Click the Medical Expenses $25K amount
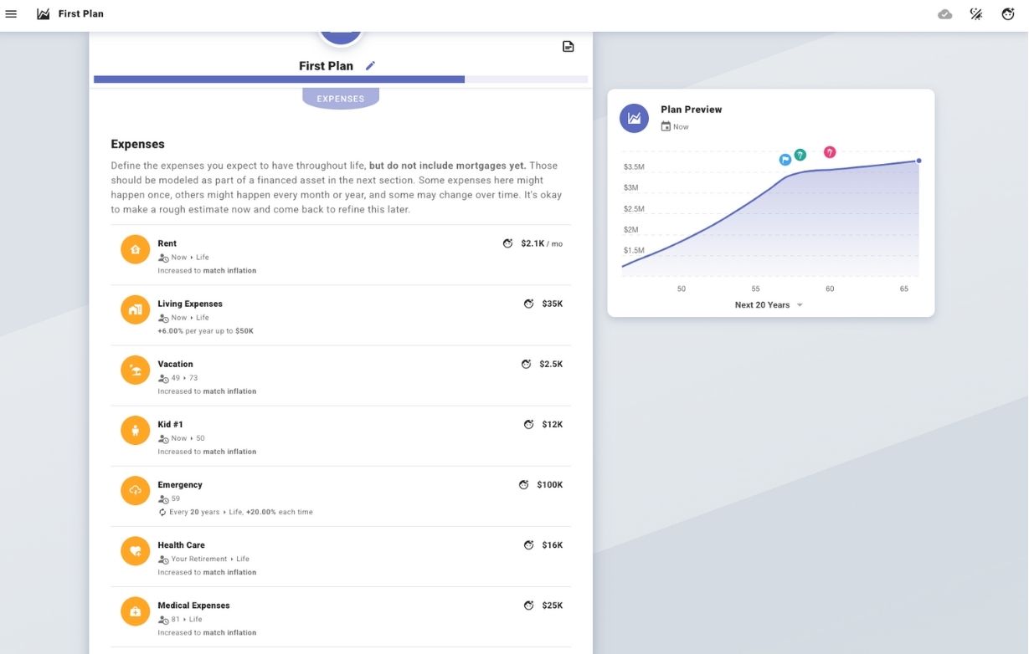The image size is (1029, 654). (552, 605)
